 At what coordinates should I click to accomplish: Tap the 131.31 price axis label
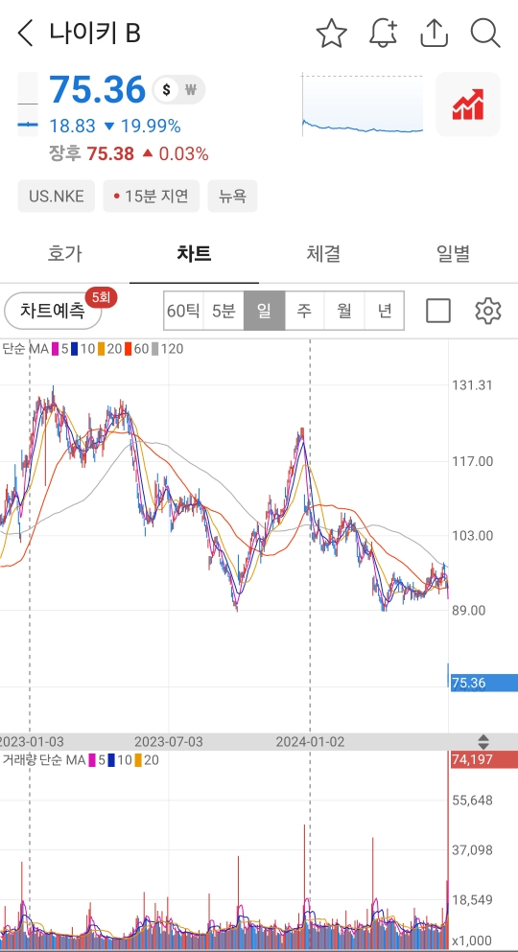(473, 385)
